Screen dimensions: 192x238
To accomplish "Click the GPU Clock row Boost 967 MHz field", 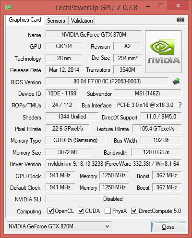I will (167, 175).
